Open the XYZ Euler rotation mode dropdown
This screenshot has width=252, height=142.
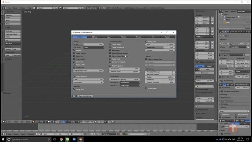205,37
